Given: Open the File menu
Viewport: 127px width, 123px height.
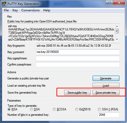Looking at the screenshot, I should click(x=6, y=10).
